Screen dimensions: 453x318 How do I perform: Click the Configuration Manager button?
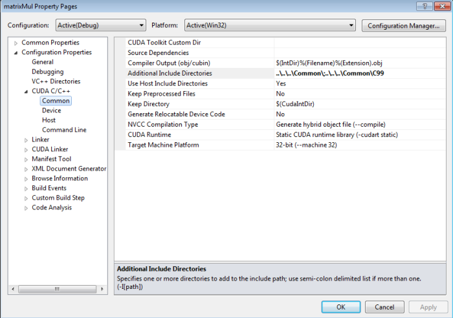coord(403,26)
